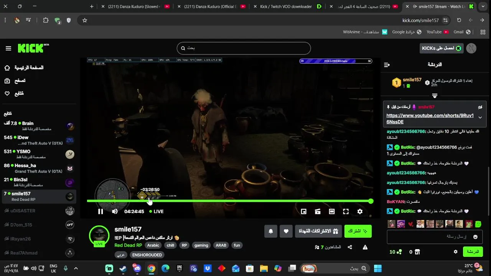Open iDew channel in followed list
The height and width of the screenshot is (276, 491).
(x=38, y=140)
